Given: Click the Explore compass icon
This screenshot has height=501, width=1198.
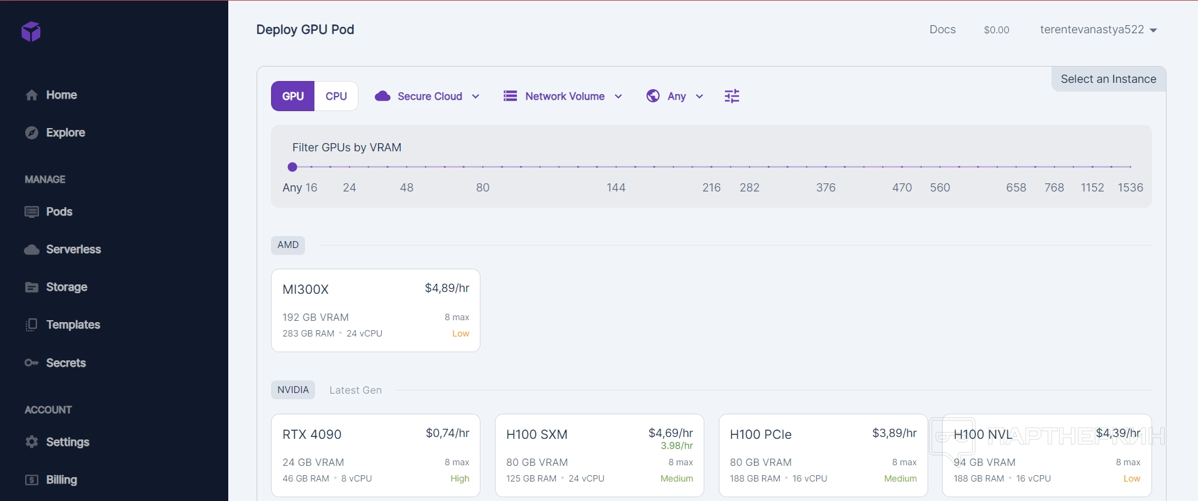Looking at the screenshot, I should pyautogui.click(x=31, y=132).
